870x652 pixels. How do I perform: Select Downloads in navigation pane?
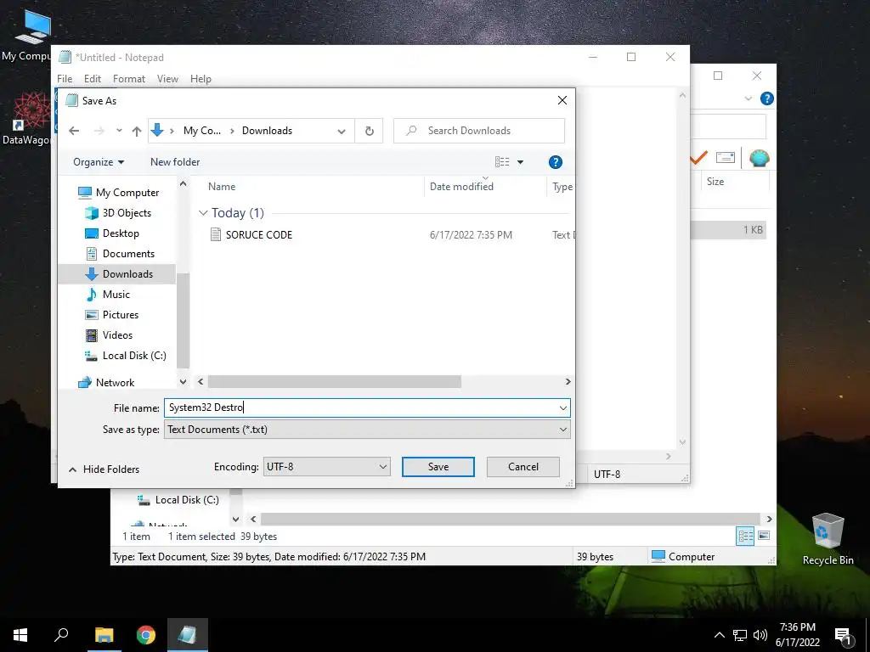[127, 274]
